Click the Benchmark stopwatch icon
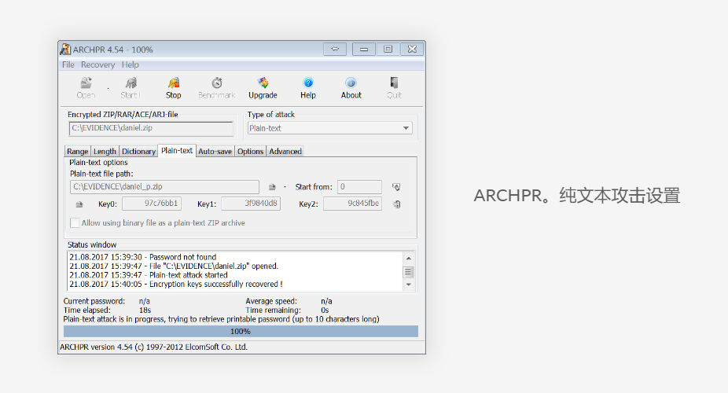Image resolution: width=728 pixels, height=393 pixels. coord(217,83)
